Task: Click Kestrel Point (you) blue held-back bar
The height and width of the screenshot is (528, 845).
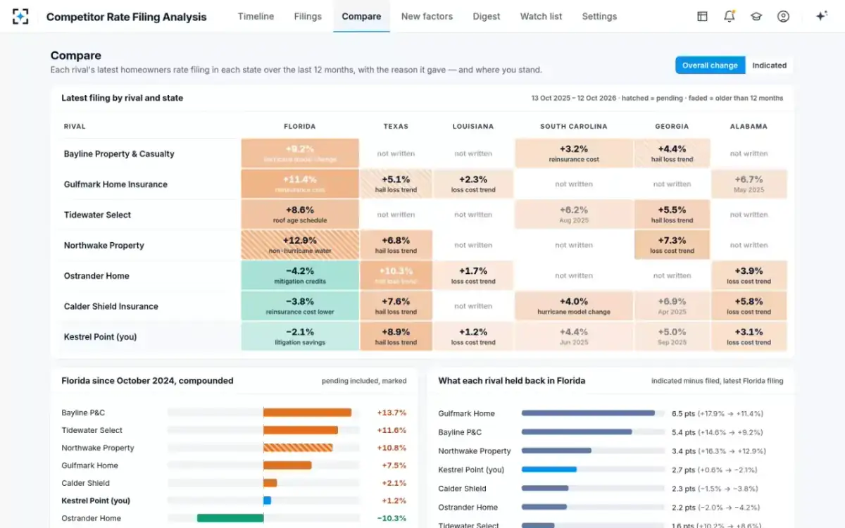Action: pyautogui.click(x=549, y=470)
